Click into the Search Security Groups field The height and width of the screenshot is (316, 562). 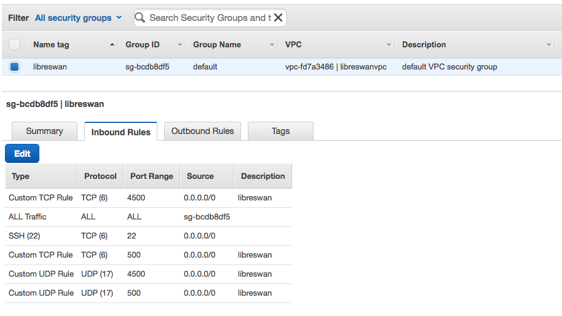[209, 18]
